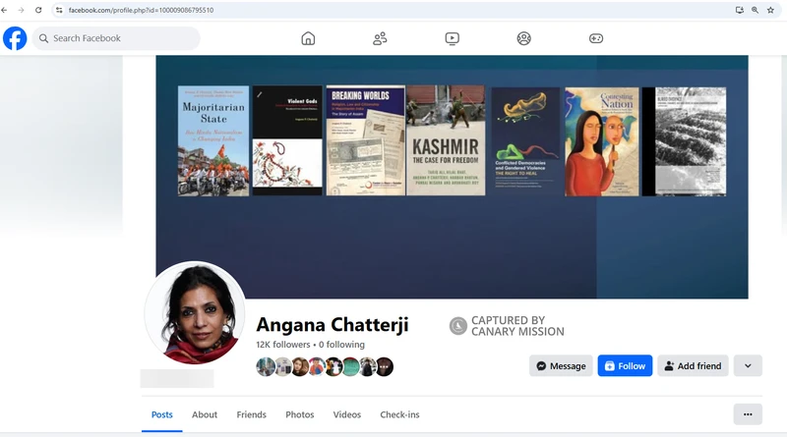Open the Gaming controller icon
787x437 pixels.
point(596,38)
